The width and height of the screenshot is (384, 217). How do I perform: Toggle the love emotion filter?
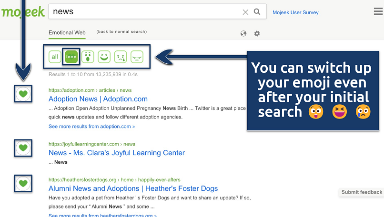[71, 57]
